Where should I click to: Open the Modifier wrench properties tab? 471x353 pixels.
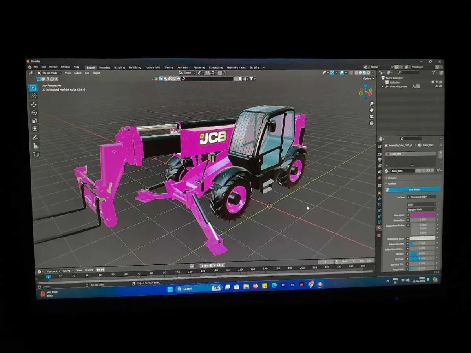(x=379, y=199)
